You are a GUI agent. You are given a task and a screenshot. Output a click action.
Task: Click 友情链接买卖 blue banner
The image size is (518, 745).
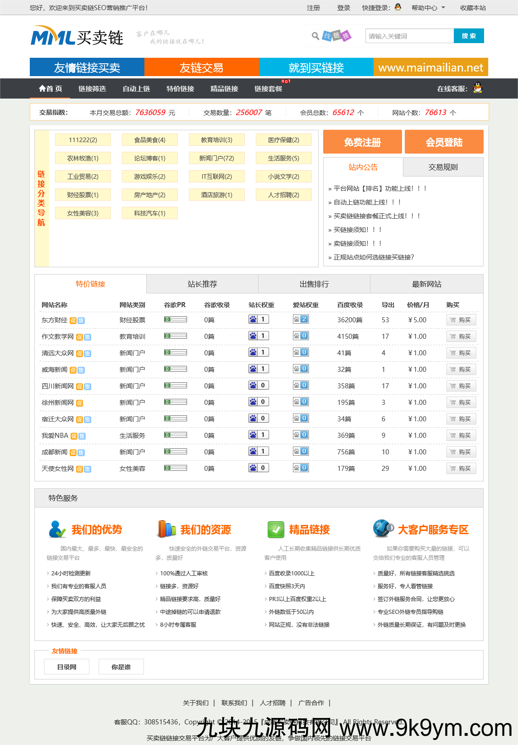[x=87, y=67]
